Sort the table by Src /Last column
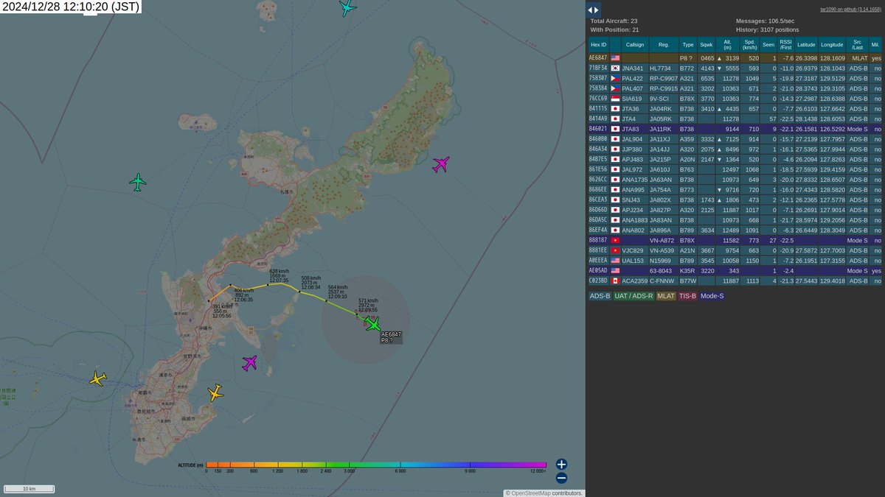This screenshot has height=497, width=885. coord(857,45)
